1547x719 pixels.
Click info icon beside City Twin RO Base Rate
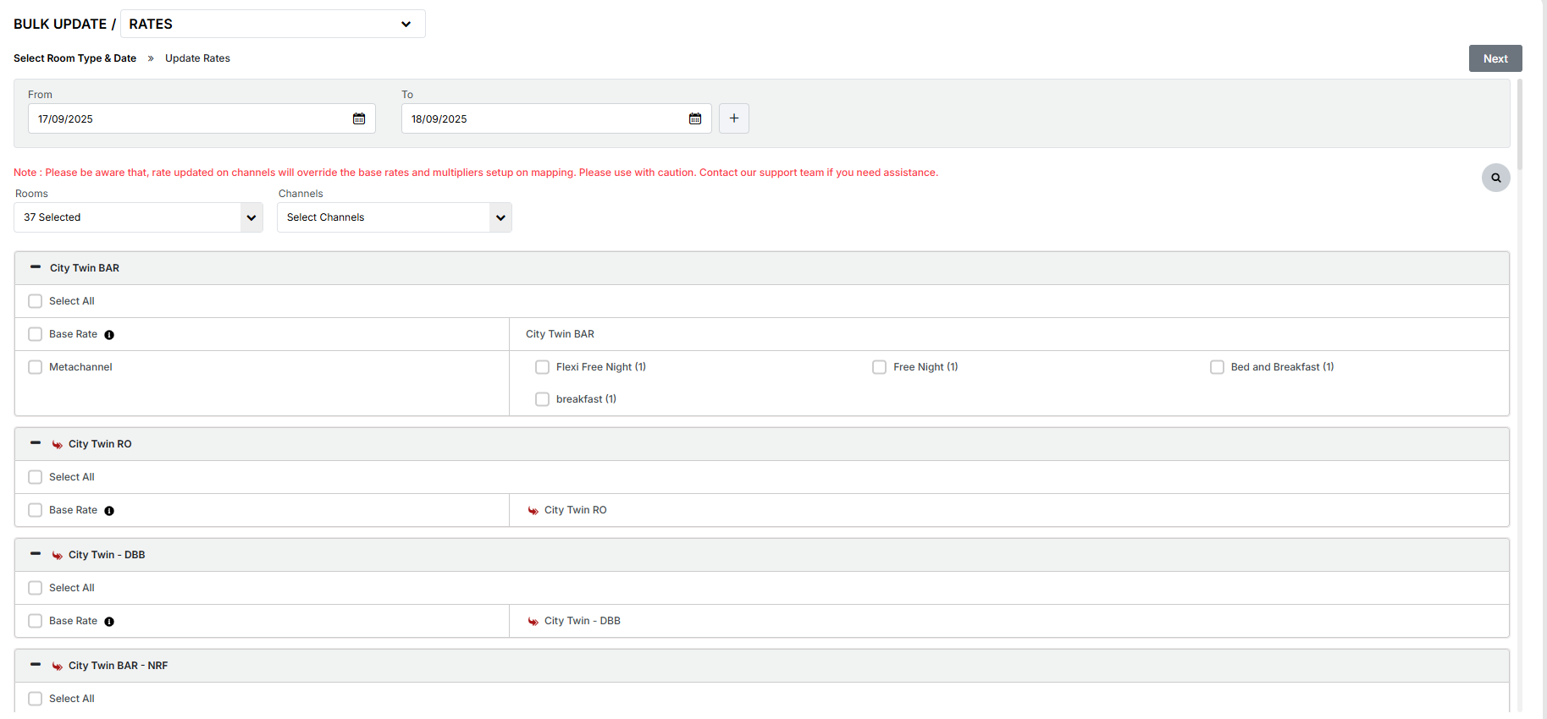pyautogui.click(x=109, y=511)
